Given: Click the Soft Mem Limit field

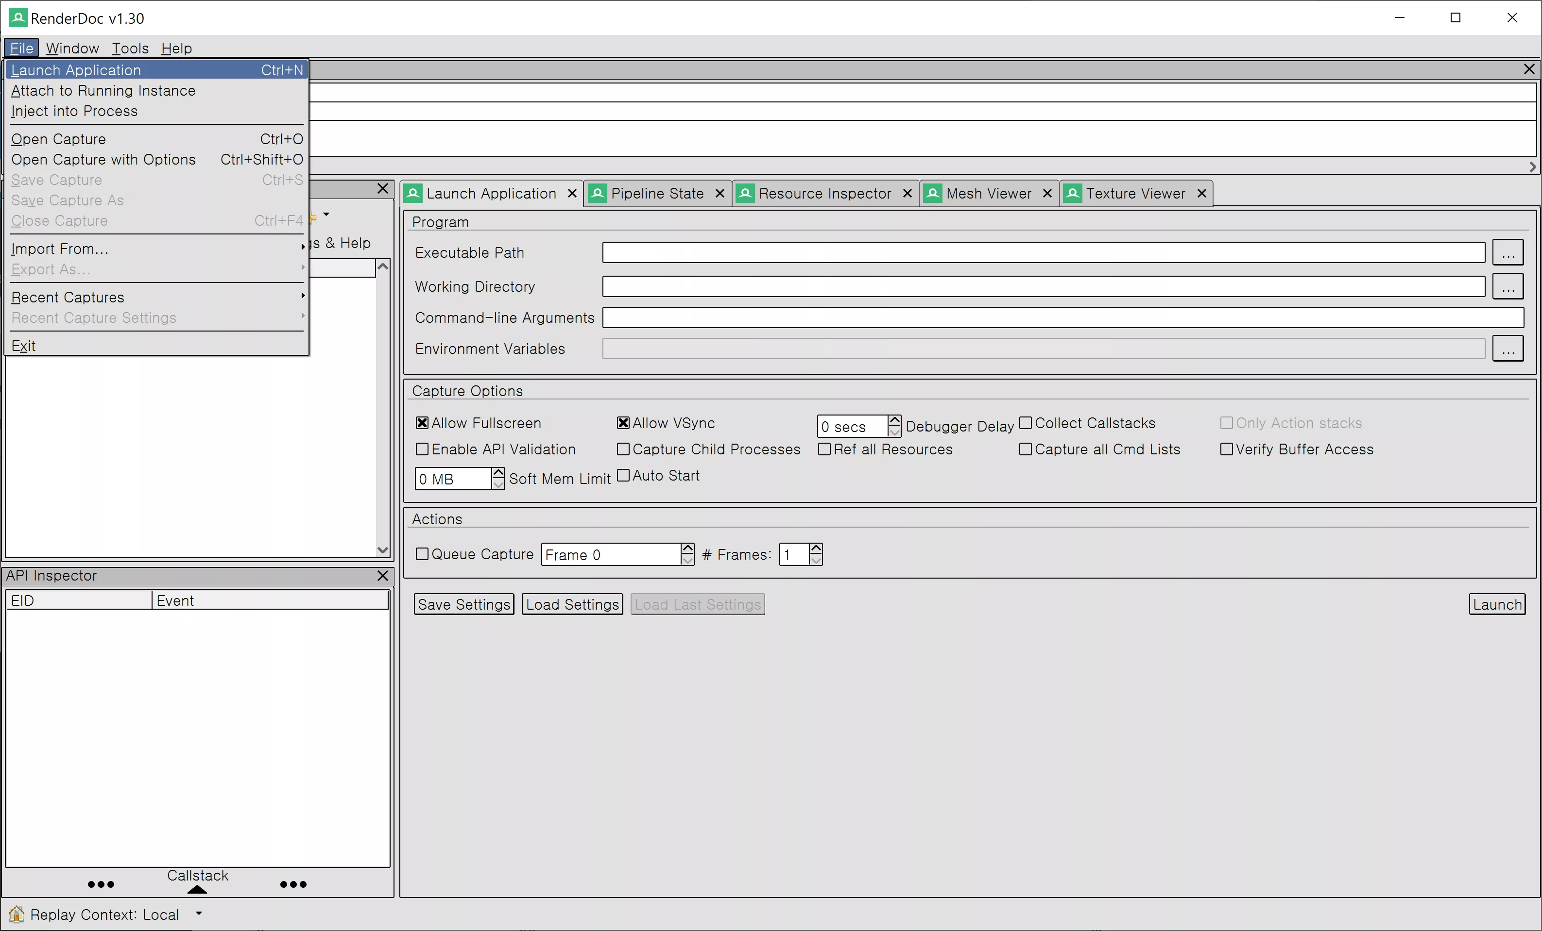Looking at the screenshot, I should [453, 479].
